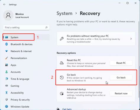140x110 pixels.
Task: Click the Network wifi icon in sidebar
Action: 6,51
